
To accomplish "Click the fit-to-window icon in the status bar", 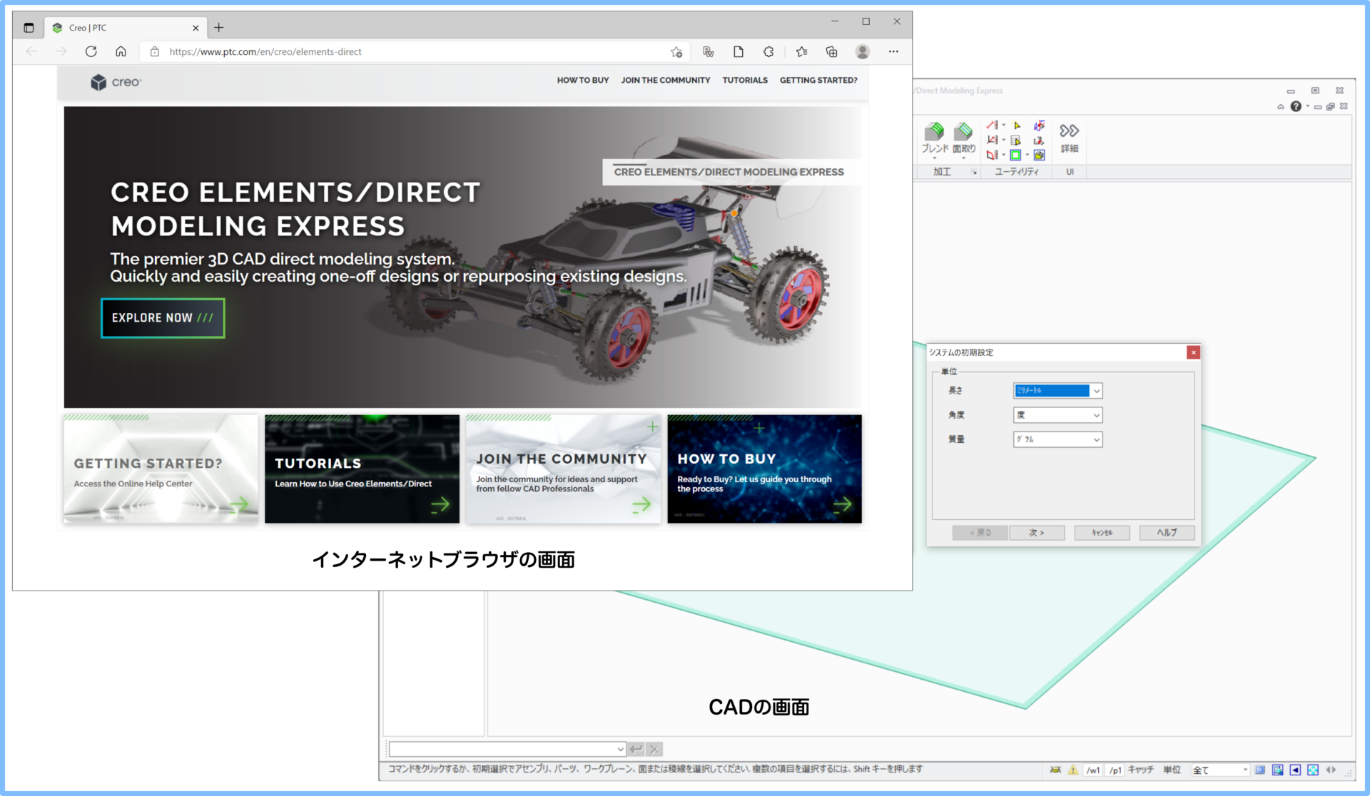I will tap(1278, 770).
